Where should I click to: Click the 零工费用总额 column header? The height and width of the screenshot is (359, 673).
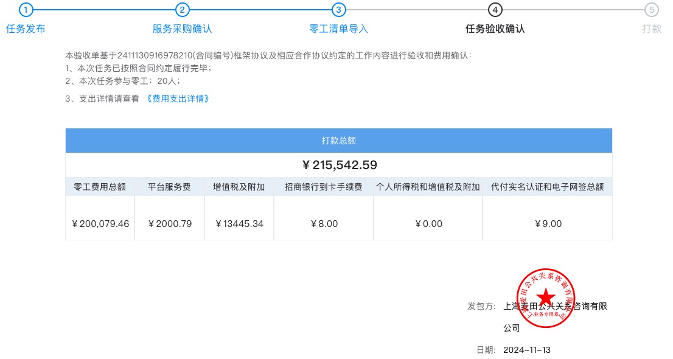[100, 187]
